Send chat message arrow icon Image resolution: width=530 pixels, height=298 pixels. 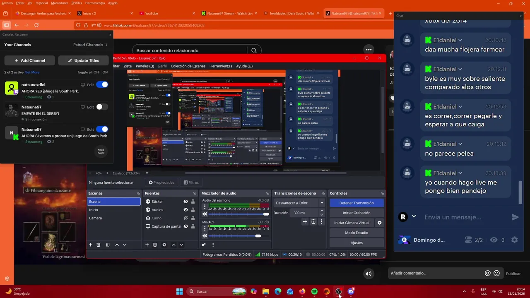(515, 217)
